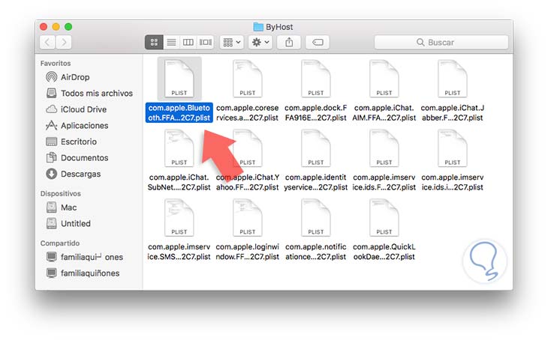Click the AirDrop sidebar icon
The width and height of the screenshot is (548, 340).
[x=51, y=76]
